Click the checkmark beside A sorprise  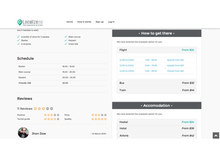click(18, 44)
